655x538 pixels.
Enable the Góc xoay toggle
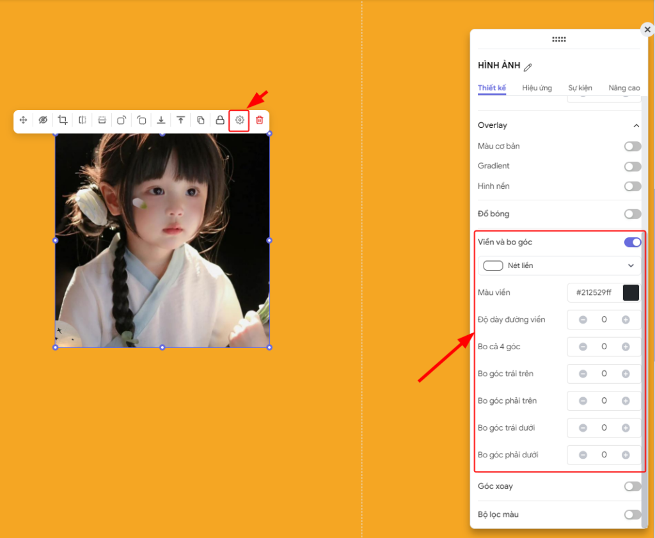[x=633, y=486]
